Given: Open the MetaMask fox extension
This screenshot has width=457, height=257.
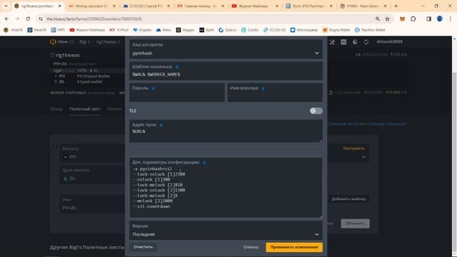Looking at the screenshot, I should [x=402, y=19].
